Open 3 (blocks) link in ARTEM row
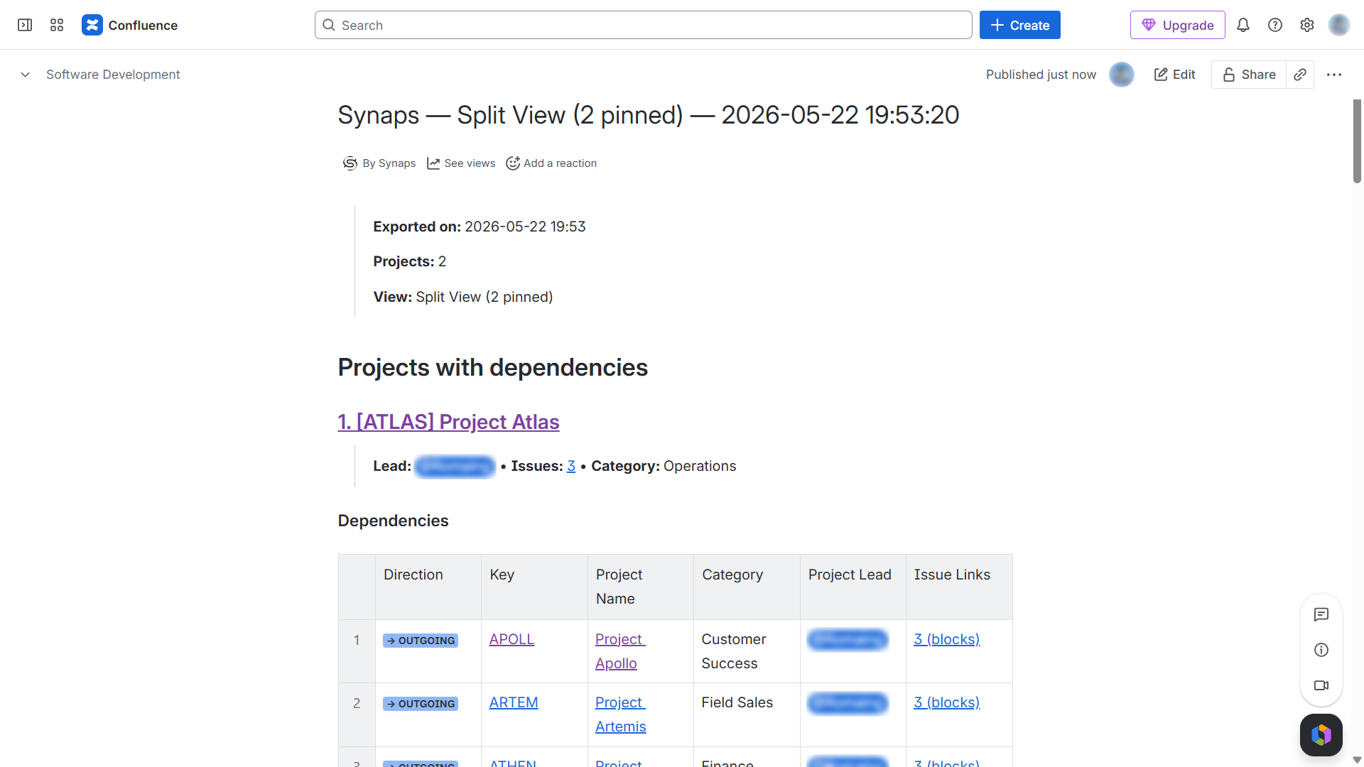The height and width of the screenshot is (767, 1364). pos(946,702)
